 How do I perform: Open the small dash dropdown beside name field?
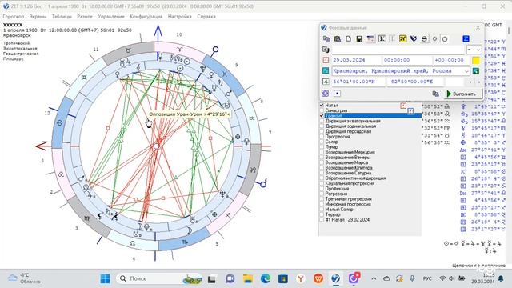pos(474,50)
